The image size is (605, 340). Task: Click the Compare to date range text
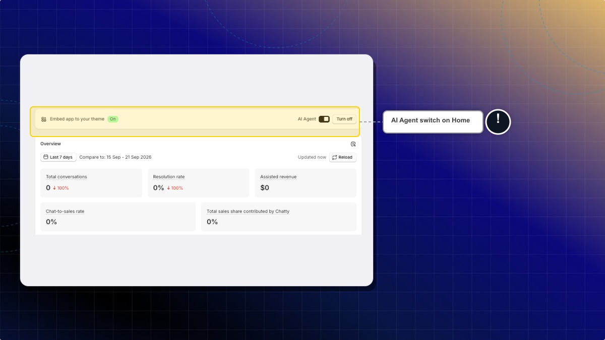[115, 157]
